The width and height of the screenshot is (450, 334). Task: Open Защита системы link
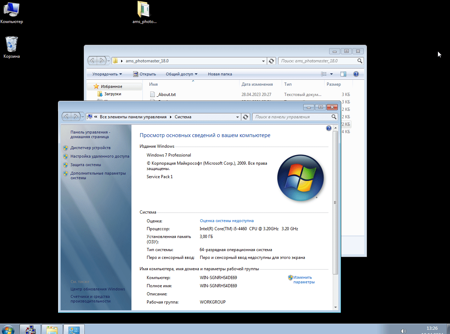pos(85,165)
